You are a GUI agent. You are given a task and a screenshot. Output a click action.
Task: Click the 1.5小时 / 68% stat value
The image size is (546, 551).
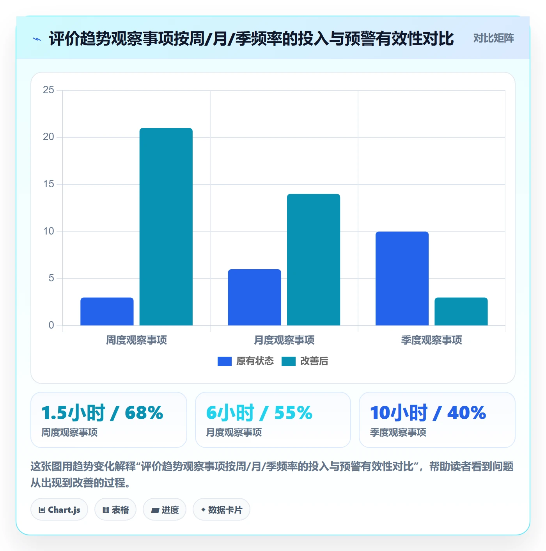[x=102, y=413]
